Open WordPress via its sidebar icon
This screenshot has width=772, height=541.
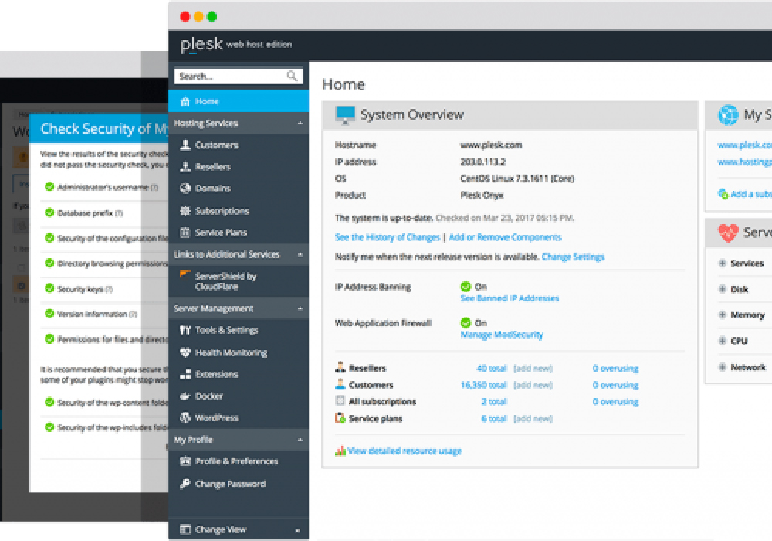(x=185, y=418)
